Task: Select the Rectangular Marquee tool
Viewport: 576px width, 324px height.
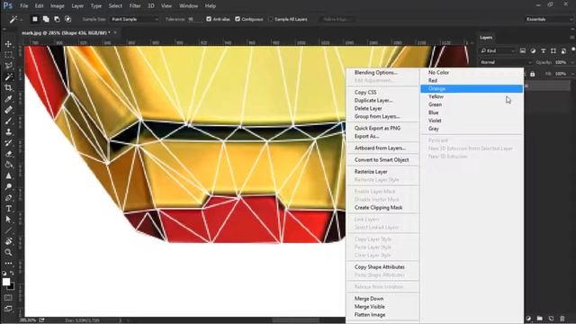Action: click(8, 55)
